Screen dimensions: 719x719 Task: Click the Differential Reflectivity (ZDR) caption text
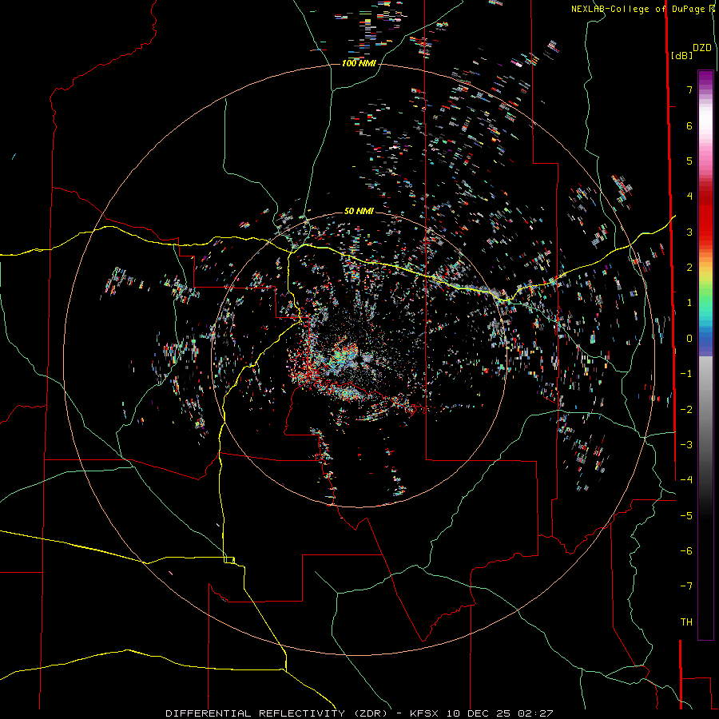pyautogui.click(x=277, y=713)
